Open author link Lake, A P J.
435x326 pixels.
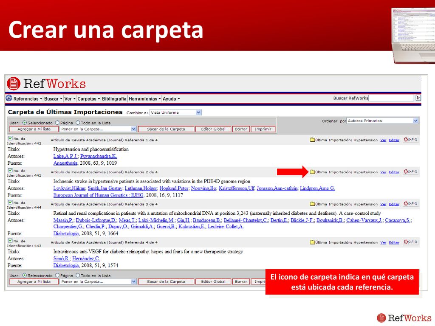65,156
